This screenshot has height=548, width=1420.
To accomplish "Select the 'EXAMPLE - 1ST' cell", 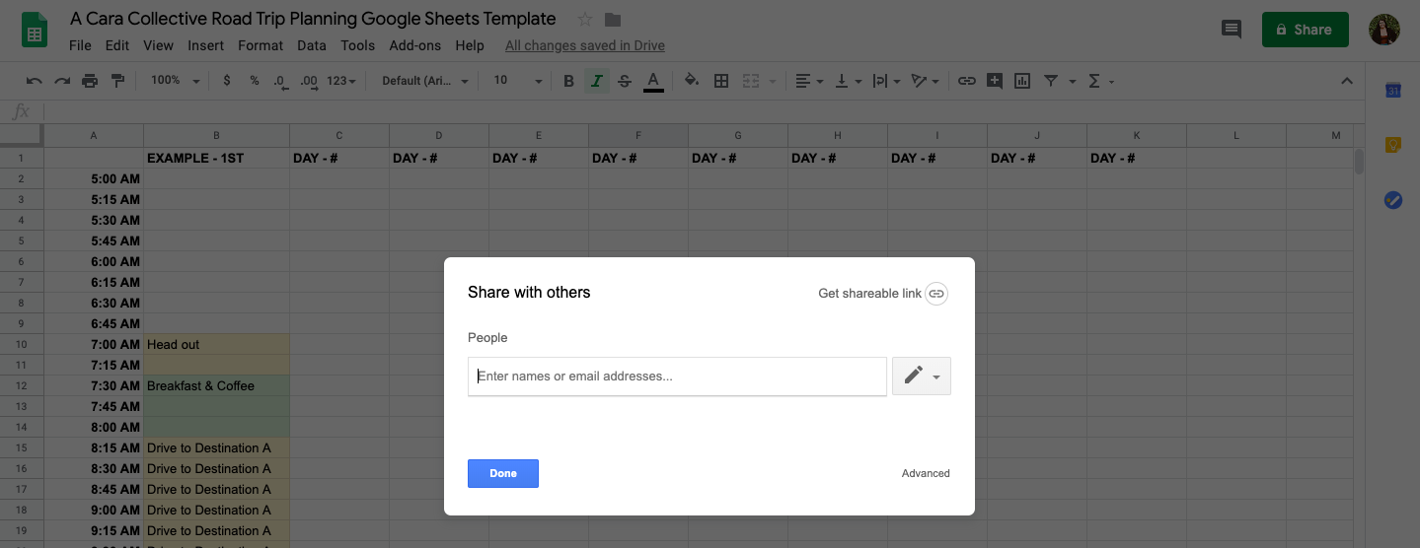I will coord(216,158).
